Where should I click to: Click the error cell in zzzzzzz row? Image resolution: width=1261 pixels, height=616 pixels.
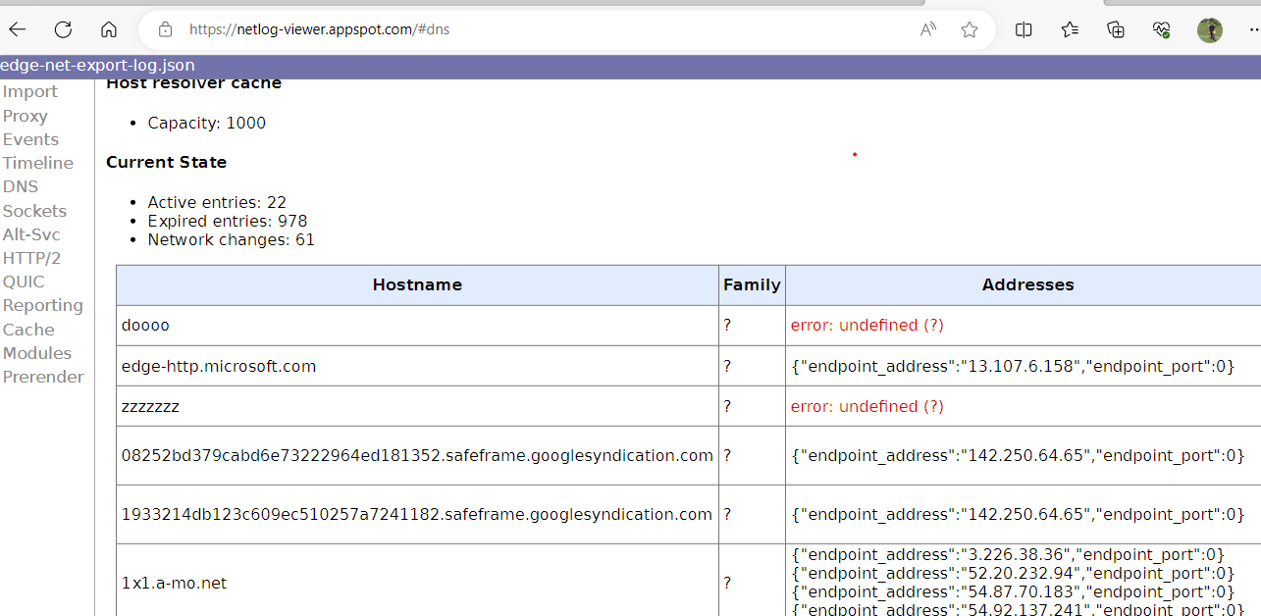pyautogui.click(x=1024, y=406)
